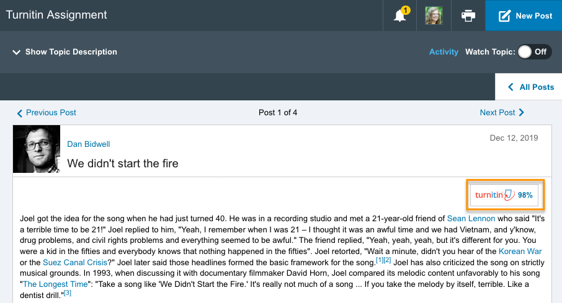Click footnote reference [3]
Viewport: 562px width, 303px height.
(x=68, y=293)
